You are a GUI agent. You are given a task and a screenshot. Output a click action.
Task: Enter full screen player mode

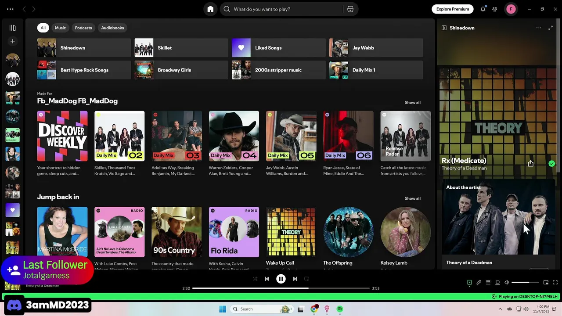(x=555, y=283)
